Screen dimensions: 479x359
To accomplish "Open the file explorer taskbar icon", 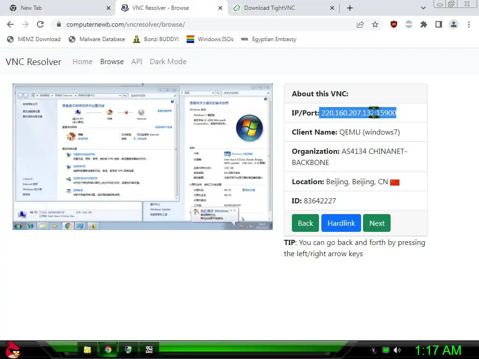I will pos(87,350).
